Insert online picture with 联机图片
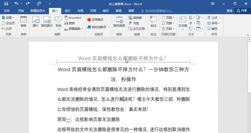Image resolution: width=251 pixels, height=133 pixels. (47, 22)
